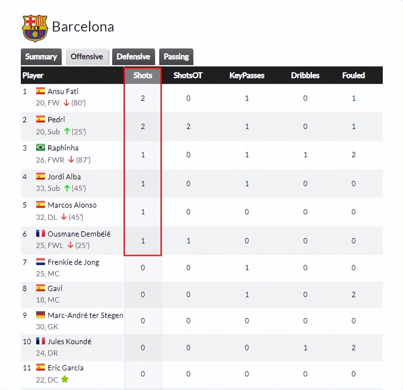The height and width of the screenshot is (390, 403).
Task: Click Frenkie de Jong's Netherlands flag icon
Action: click(x=41, y=262)
